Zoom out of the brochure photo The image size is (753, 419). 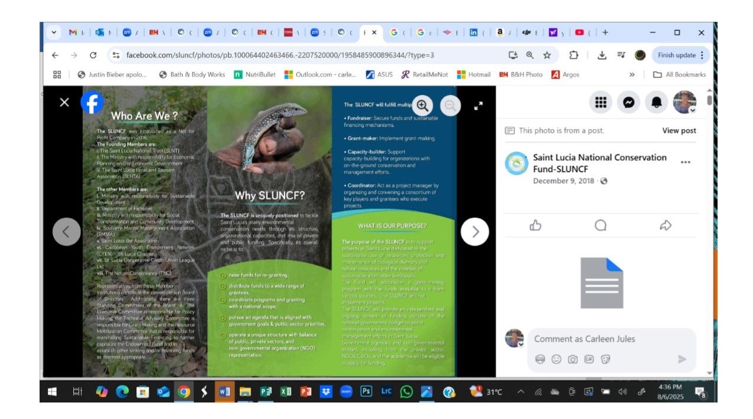[x=451, y=105]
